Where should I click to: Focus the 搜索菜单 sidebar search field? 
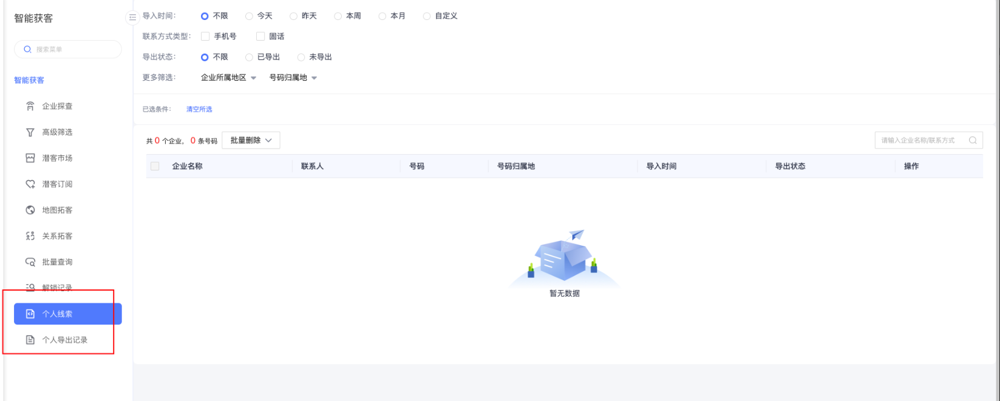click(73, 49)
